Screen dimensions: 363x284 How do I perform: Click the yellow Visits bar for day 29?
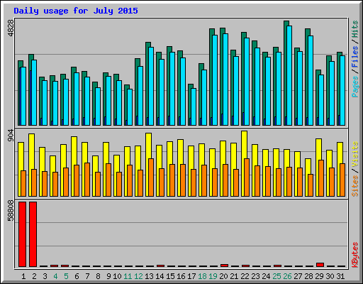click(318, 149)
